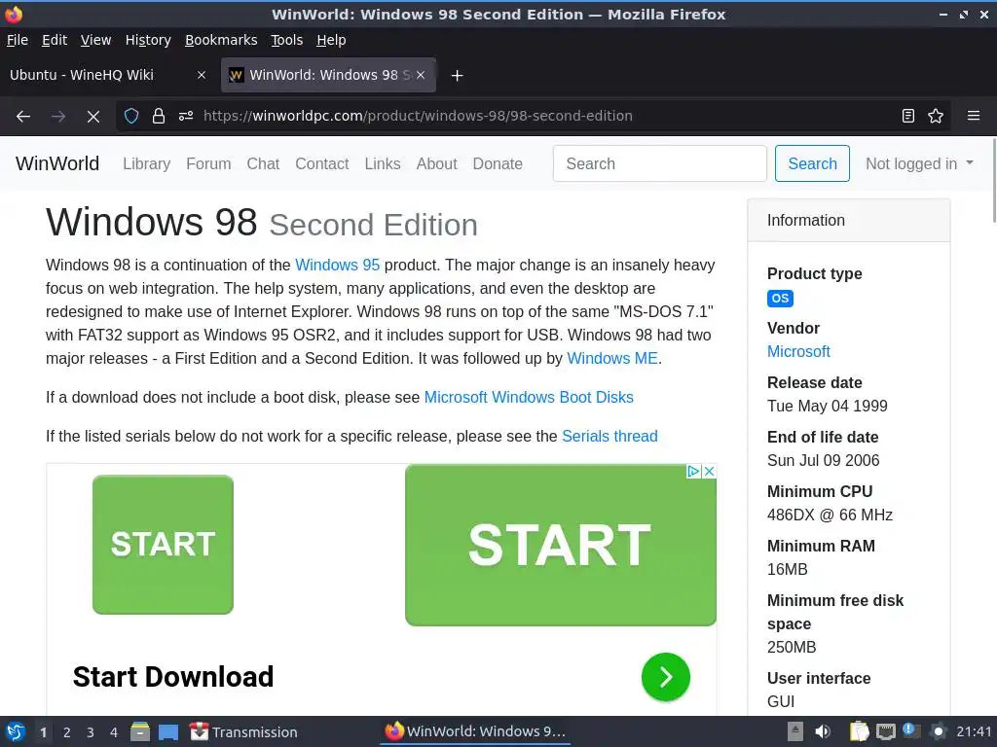Click the padlock site security icon
Image resolution: width=997 pixels, height=747 pixels.
pyautogui.click(x=159, y=117)
